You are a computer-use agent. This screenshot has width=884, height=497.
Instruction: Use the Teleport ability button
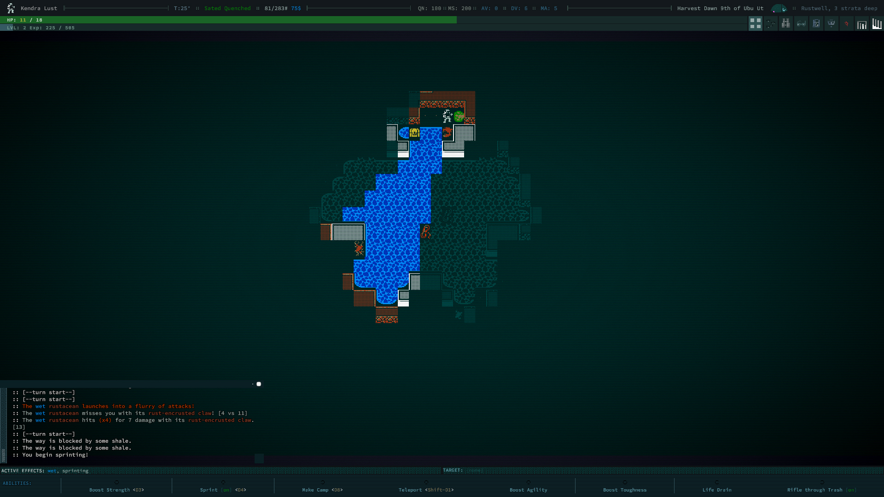[x=426, y=490]
